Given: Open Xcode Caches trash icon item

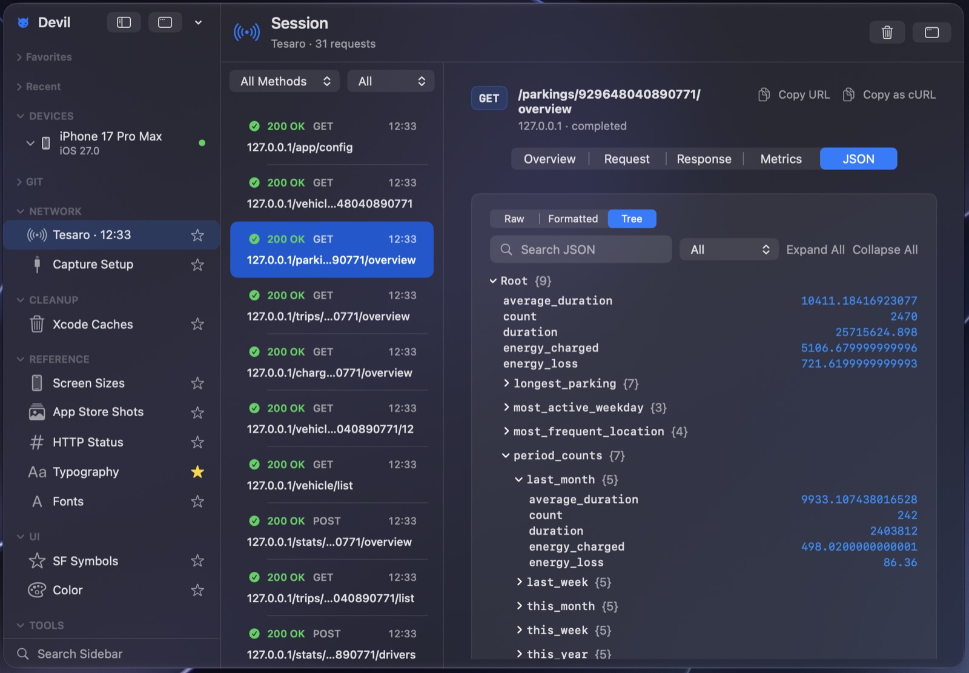Looking at the screenshot, I should point(37,324).
